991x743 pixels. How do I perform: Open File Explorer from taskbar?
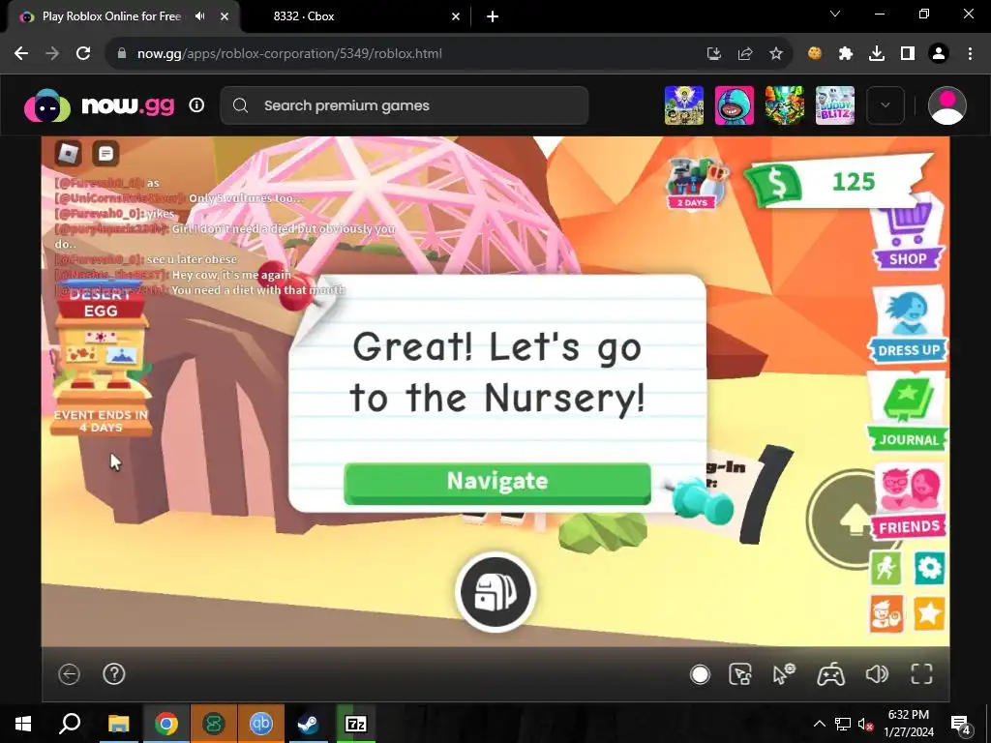tap(118, 724)
